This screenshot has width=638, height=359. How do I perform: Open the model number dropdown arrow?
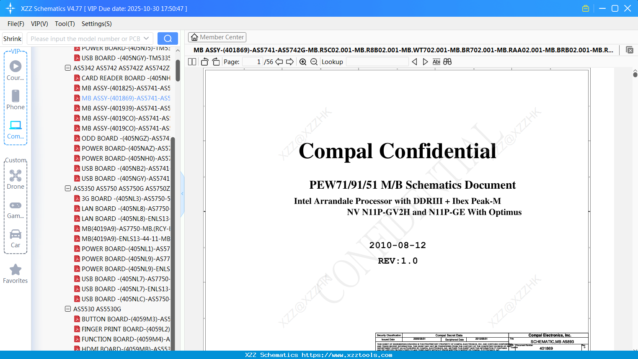(x=146, y=38)
